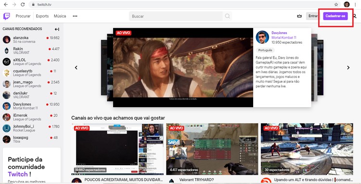Select jean_mago channel name in sidebar
Viewport: 361px width, 184px height.
click(23, 82)
